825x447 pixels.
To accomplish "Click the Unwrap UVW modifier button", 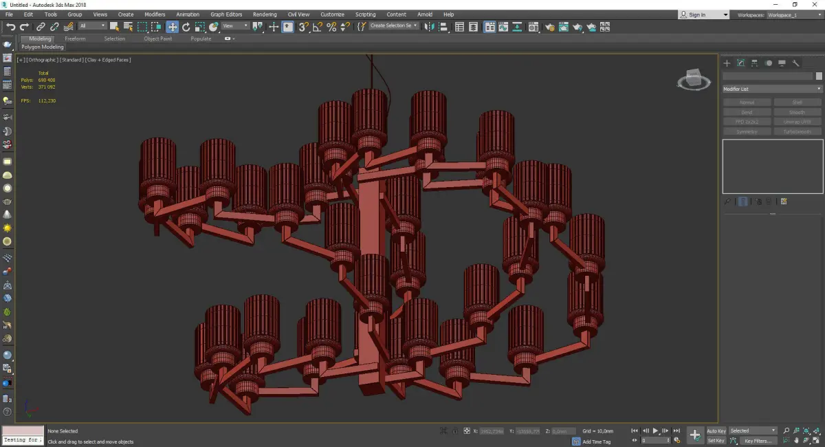I will tap(797, 122).
